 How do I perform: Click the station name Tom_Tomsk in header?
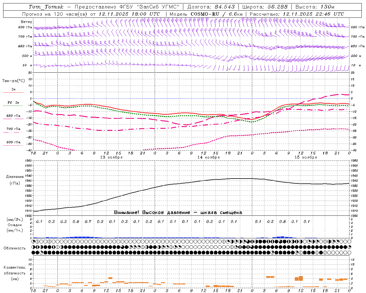point(46,7)
